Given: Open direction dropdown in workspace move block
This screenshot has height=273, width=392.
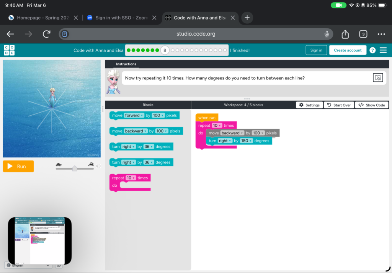Looking at the screenshot, I should [x=232, y=133].
